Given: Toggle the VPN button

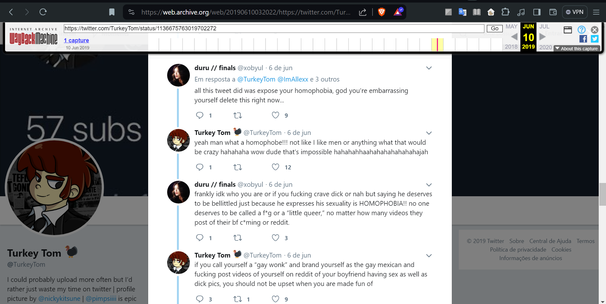Looking at the screenshot, I should 575,12.
